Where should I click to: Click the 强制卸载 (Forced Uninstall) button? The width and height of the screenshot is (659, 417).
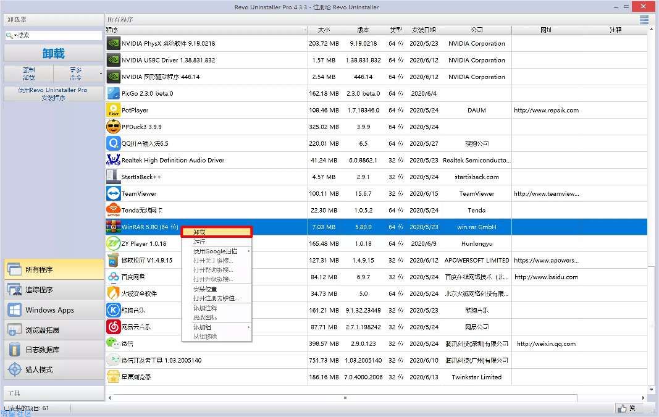click(29, 74)
